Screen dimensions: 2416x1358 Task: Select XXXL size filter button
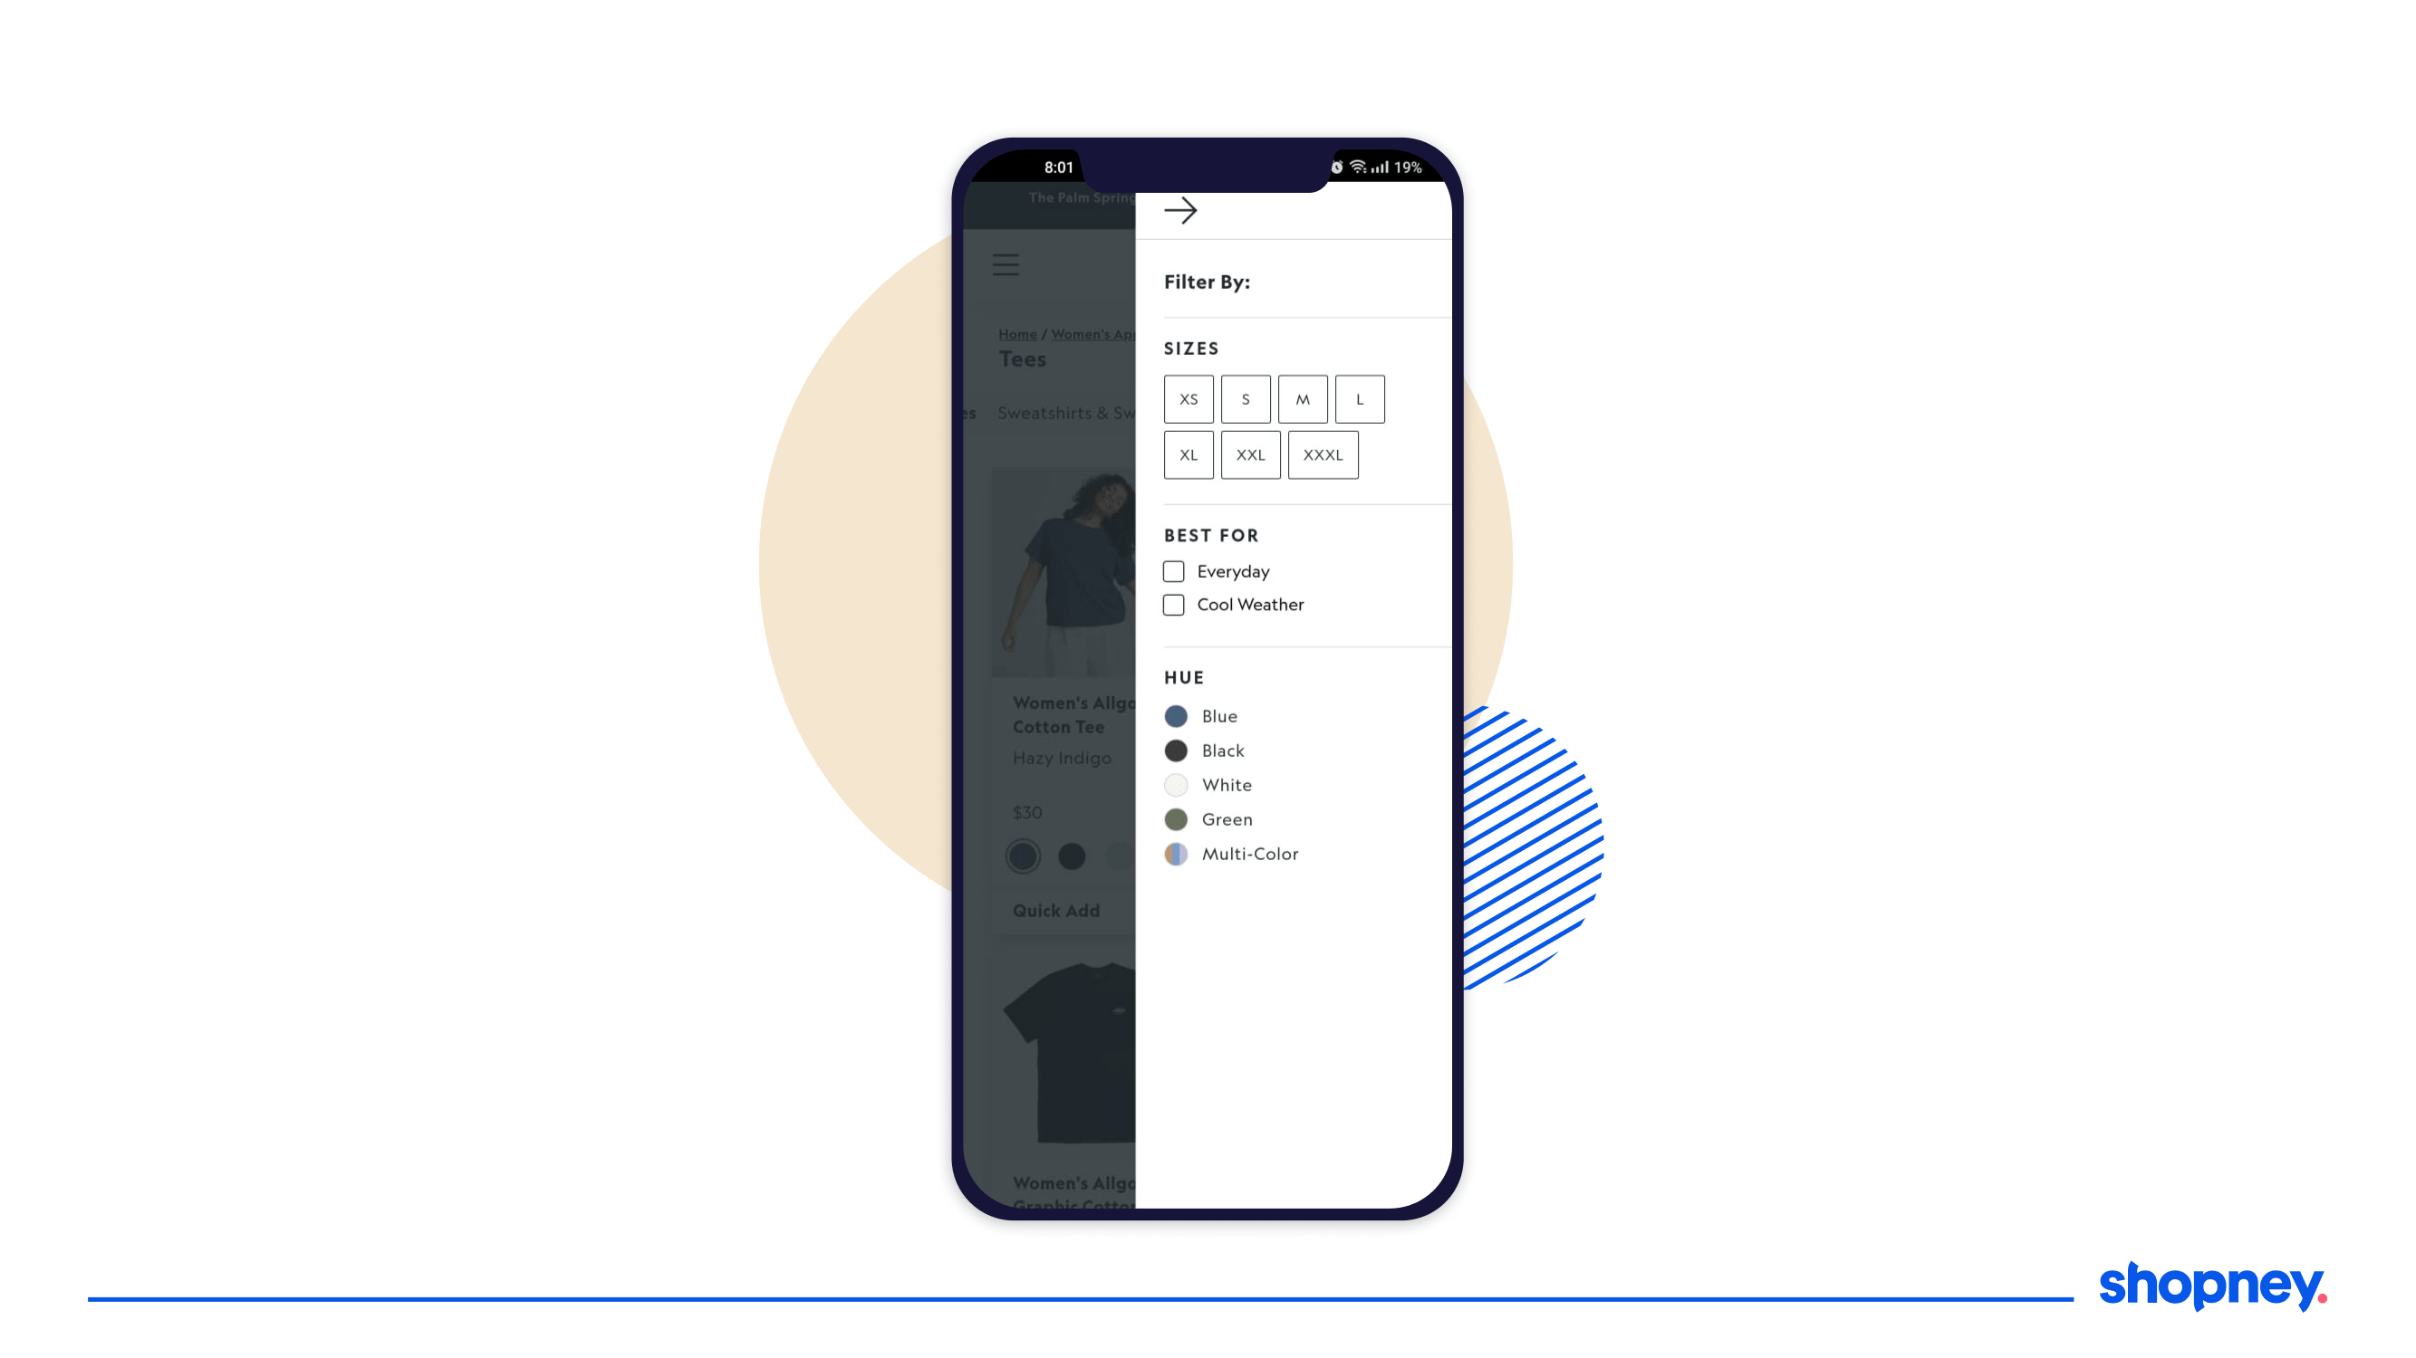[x=1323, y=454]
